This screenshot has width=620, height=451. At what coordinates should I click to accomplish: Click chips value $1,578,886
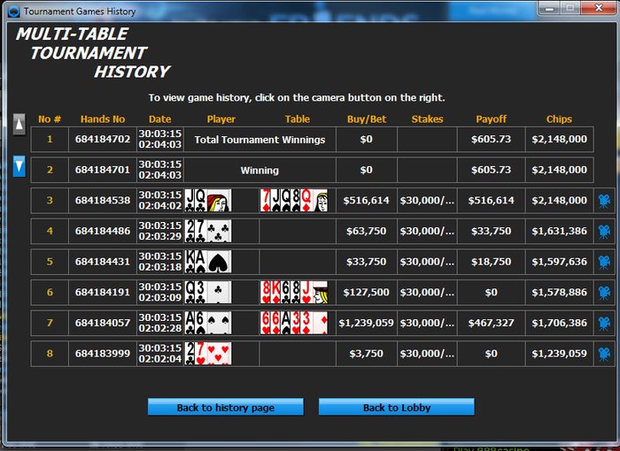pyautogui.click(x=559, y=292)
